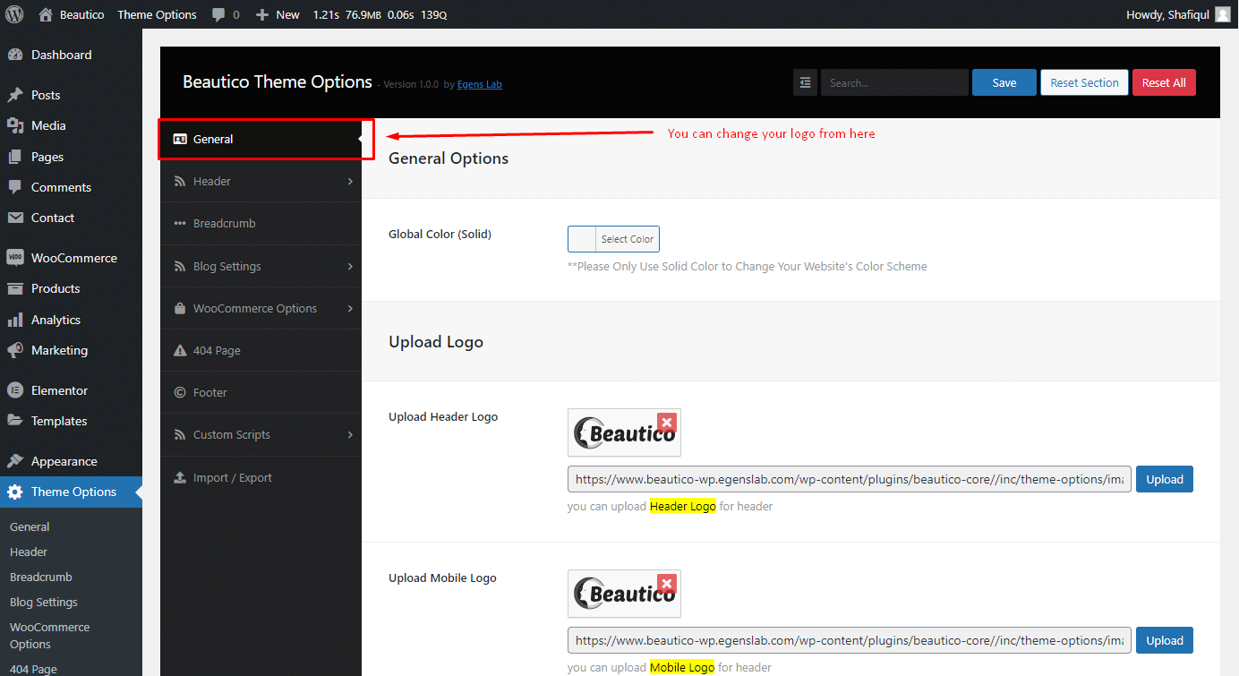The image size is (1239, 676).
Task: Click the Footer copyright icon
Action: (x=180, y=393)
